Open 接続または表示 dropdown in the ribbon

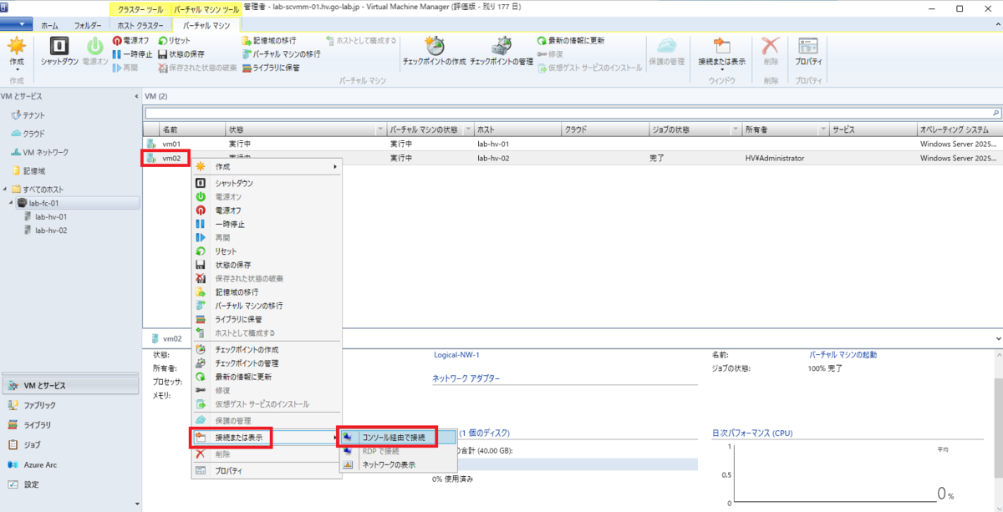pos(722,53)
